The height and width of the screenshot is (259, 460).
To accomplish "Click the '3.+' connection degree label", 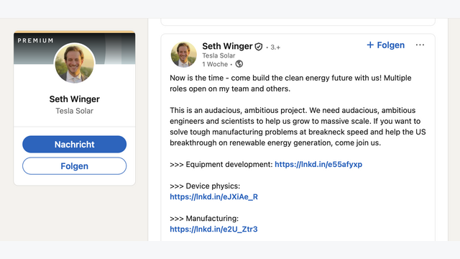I will pyautogui.click(x=275, y=47).
